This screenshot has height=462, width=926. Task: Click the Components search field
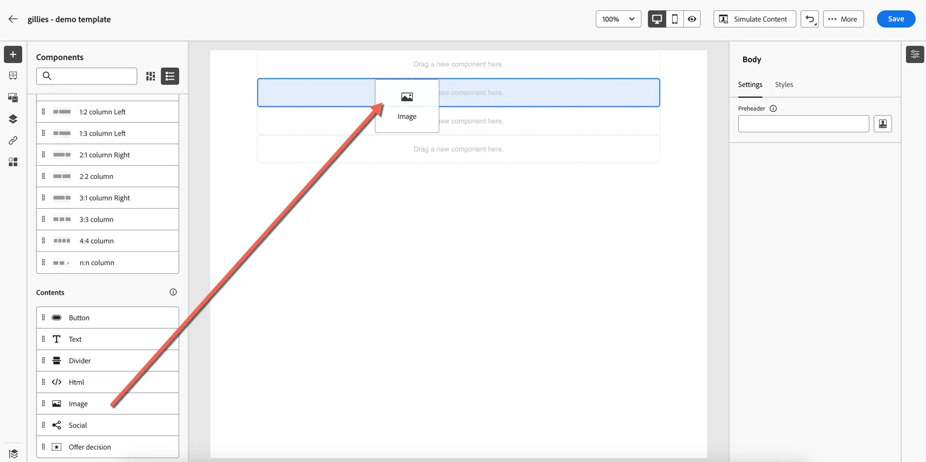[x=87, y=76]
